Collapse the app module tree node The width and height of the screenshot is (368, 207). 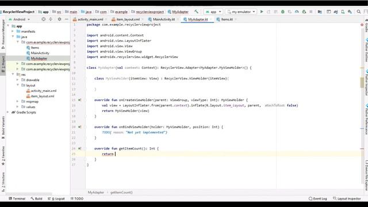(9, 26)
